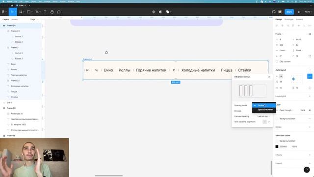Edit the item spacing value field
This screenshot has height=177, width=314.
point(282,82)
